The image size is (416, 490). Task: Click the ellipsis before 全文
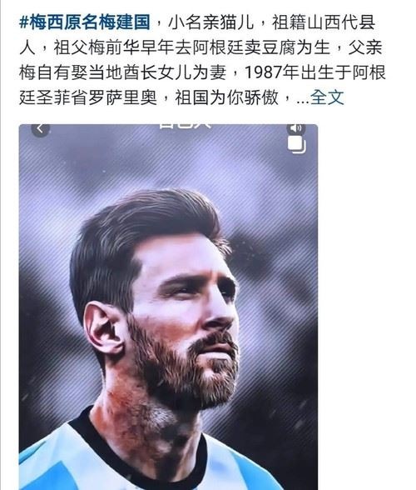(x=302, y=99)
